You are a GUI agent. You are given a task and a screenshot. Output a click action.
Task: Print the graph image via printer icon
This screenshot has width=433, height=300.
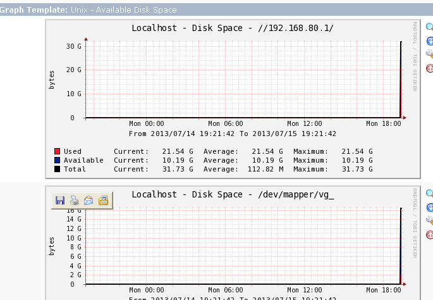pyautogui.click(x=75, y=201)
